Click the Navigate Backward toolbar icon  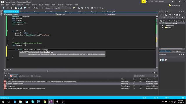(x=3, y=8)
